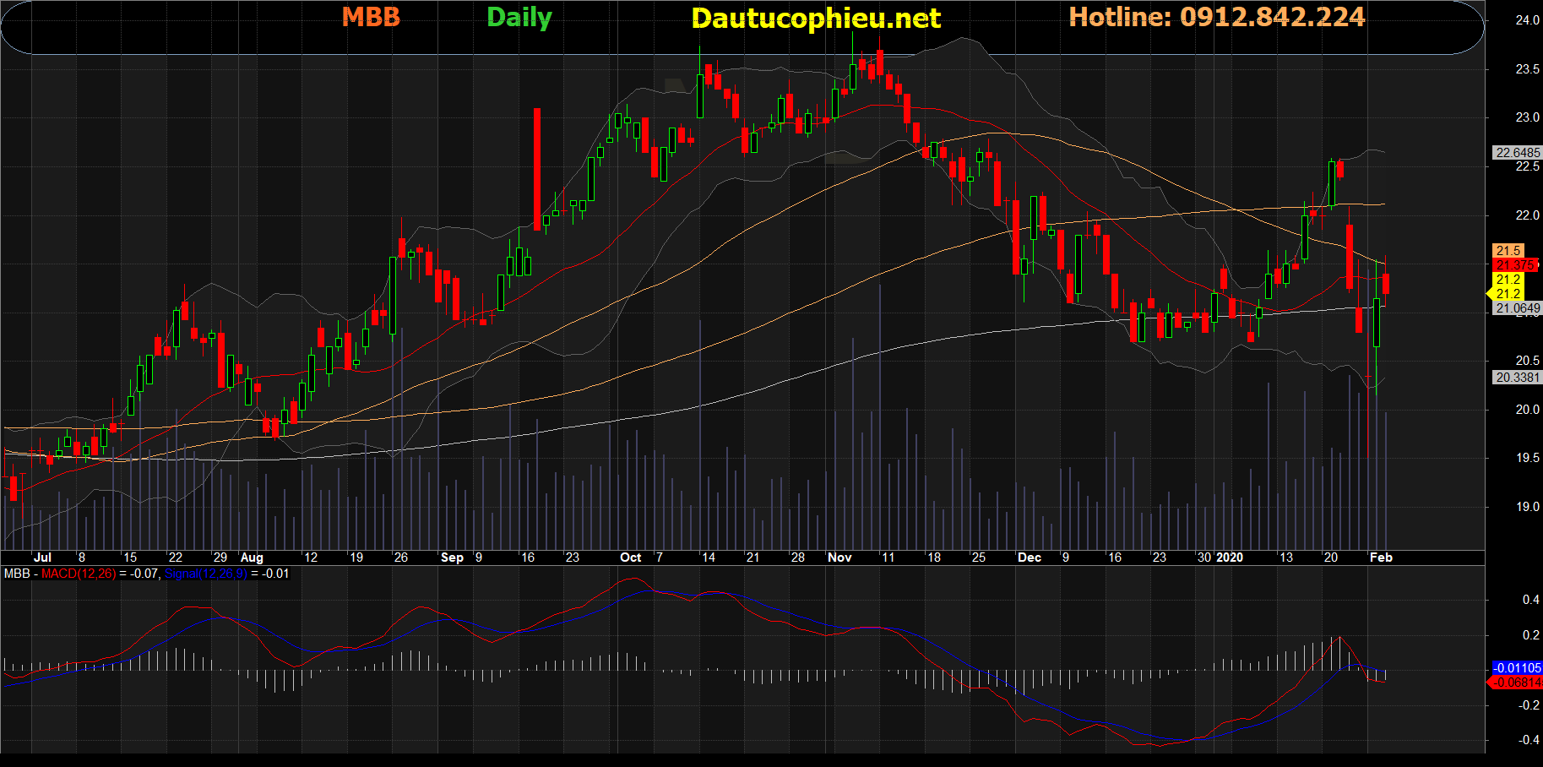Select the orange 21.5 price tag
This screenshot has height=767, width=1543.
point(1508,251)
